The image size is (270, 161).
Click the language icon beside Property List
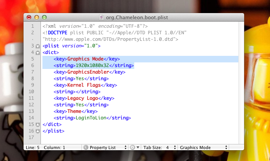click(86, 148)
